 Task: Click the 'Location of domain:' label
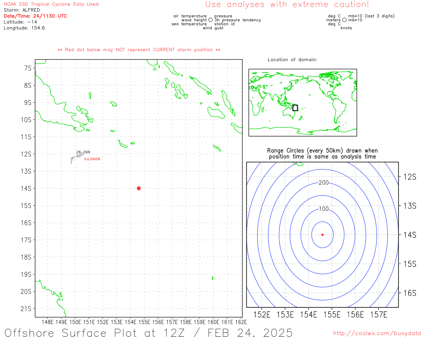click(292, 60)
